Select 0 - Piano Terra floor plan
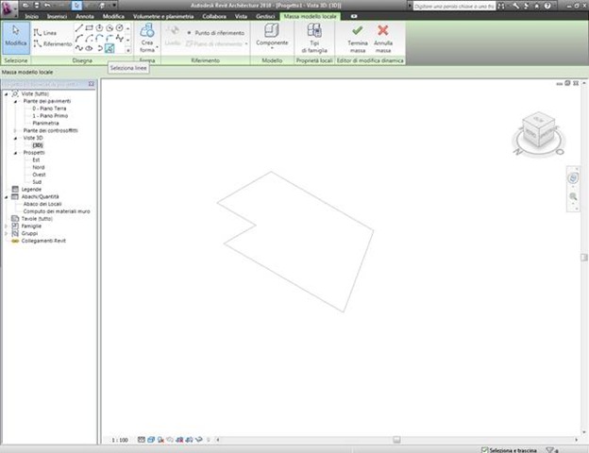589x453 pixels. (x=49, y=109)
